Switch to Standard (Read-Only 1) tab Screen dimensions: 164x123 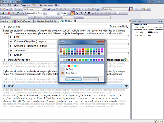[x=46, y=21]
